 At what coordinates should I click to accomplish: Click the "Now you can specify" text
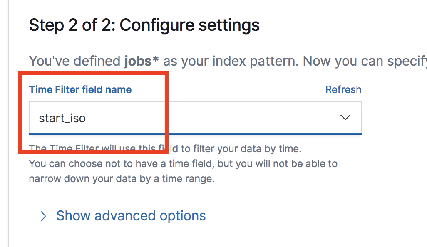pos(358,61)
